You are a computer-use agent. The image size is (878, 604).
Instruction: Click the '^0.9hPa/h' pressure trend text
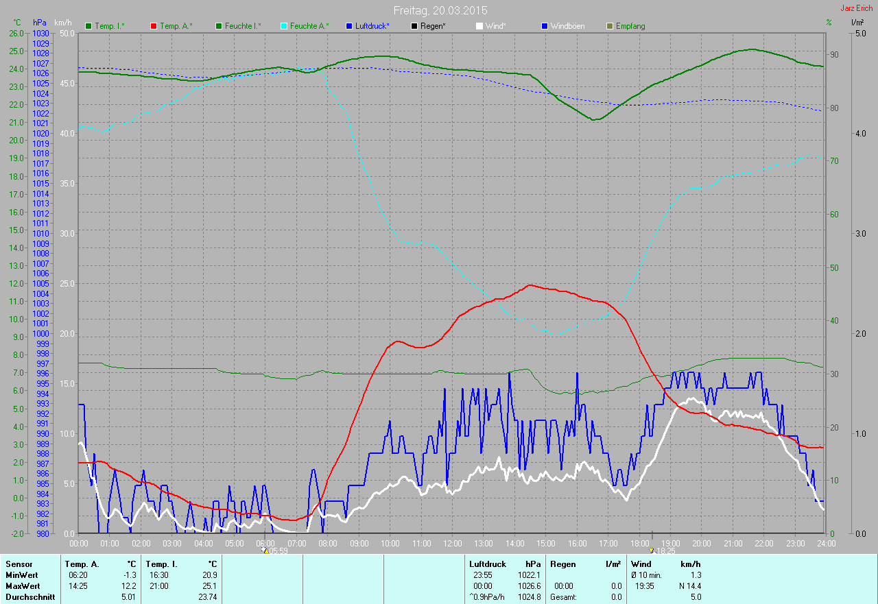point(487,597)
